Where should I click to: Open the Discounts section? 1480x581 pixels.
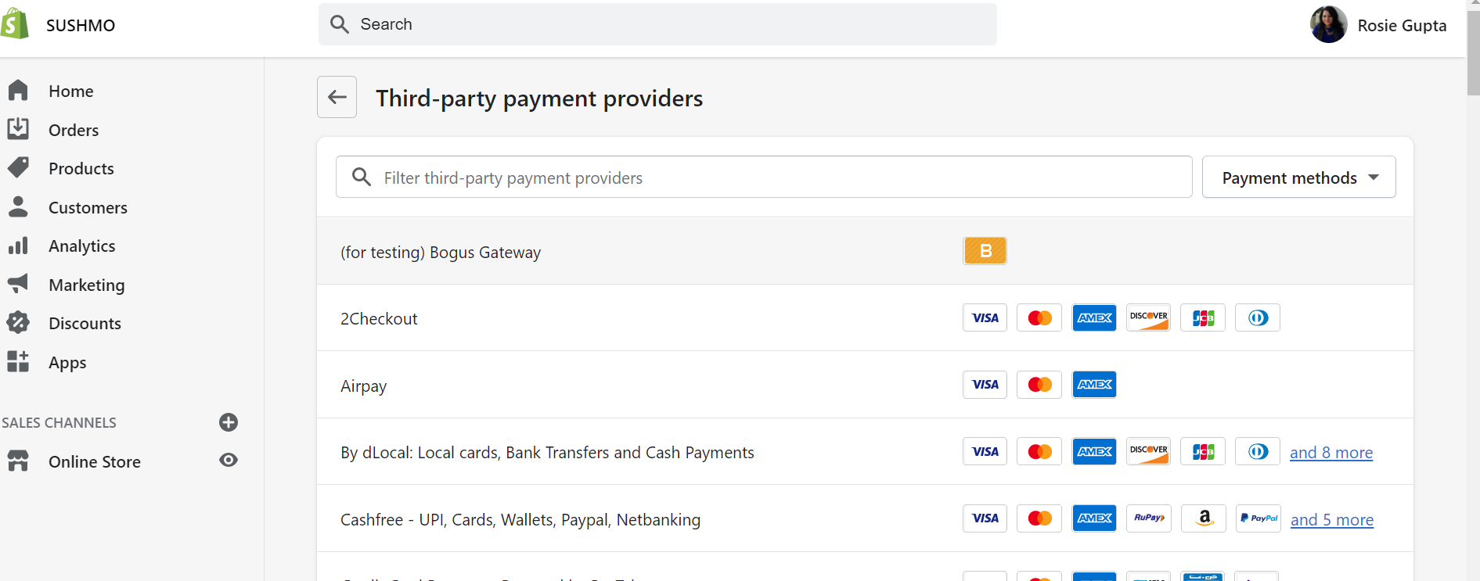click(85, 322)
